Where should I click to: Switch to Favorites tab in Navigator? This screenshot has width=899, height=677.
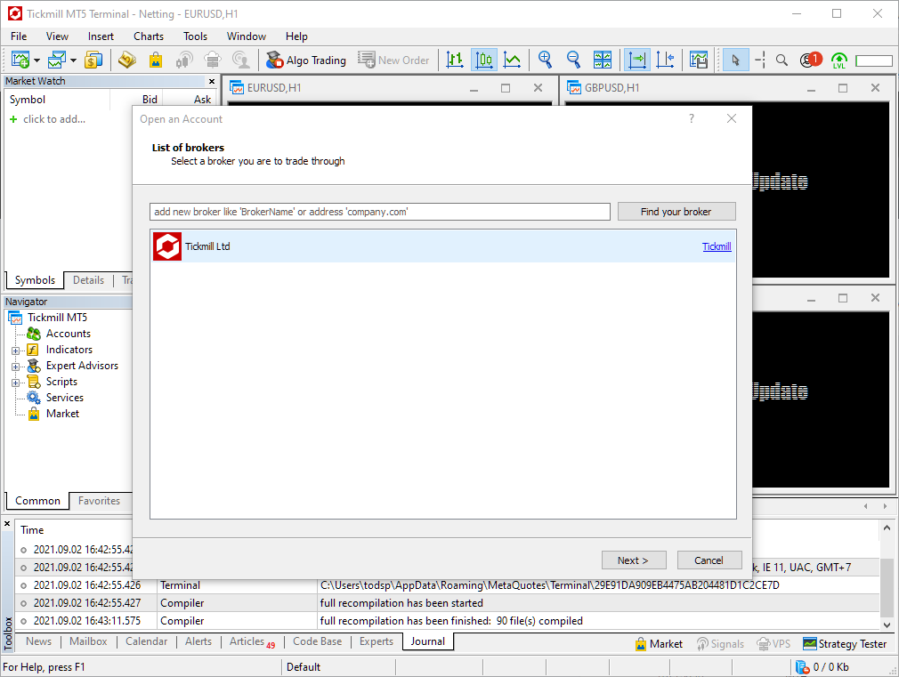[99, 501]
